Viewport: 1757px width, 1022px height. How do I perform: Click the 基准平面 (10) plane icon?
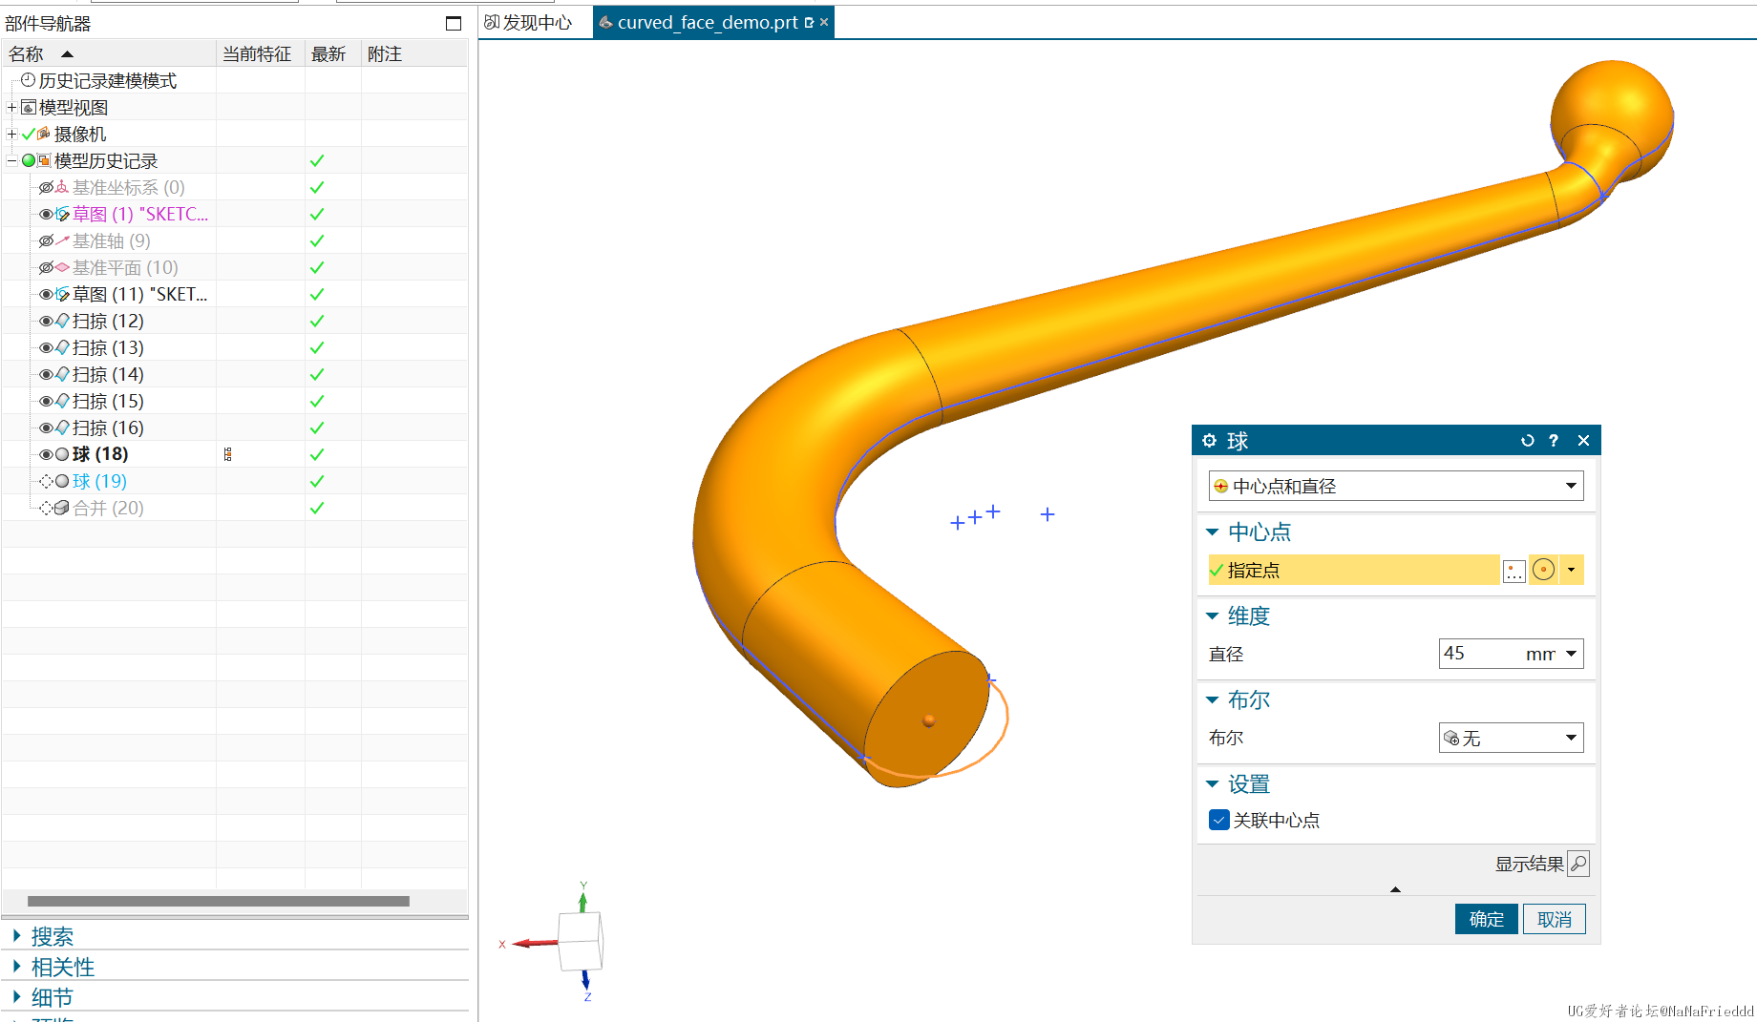coord(62,267)
